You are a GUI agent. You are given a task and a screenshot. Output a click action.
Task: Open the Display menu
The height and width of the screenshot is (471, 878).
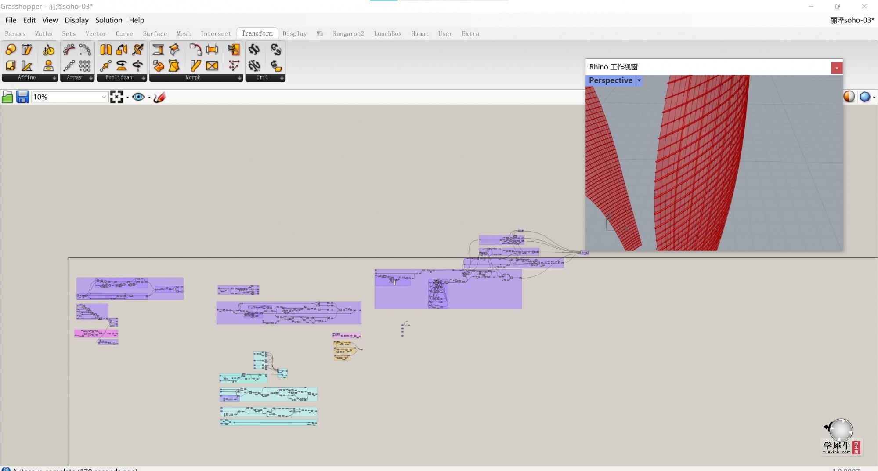[76, 20]
